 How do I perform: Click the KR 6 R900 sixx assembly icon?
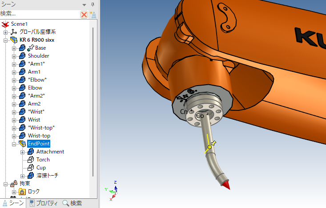pyautogui.click(x=14, y=40)
